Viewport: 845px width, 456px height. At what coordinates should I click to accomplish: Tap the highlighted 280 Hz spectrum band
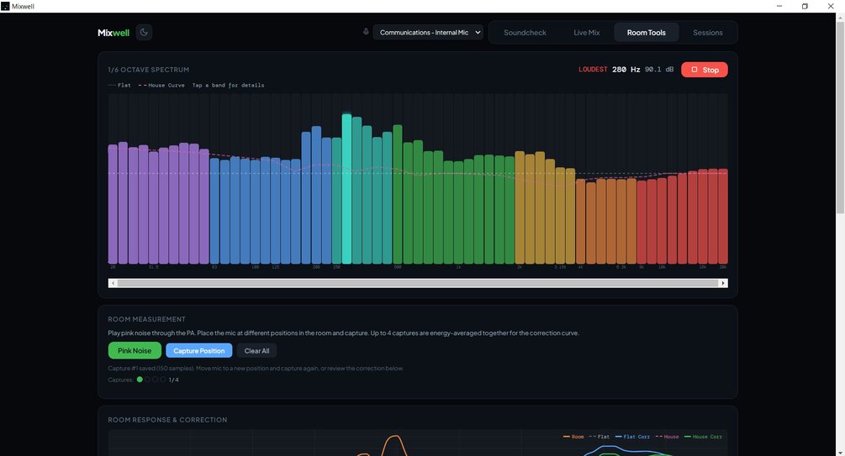(x=346, y=188)
